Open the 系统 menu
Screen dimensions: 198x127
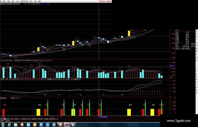click(x=4, y=1)
